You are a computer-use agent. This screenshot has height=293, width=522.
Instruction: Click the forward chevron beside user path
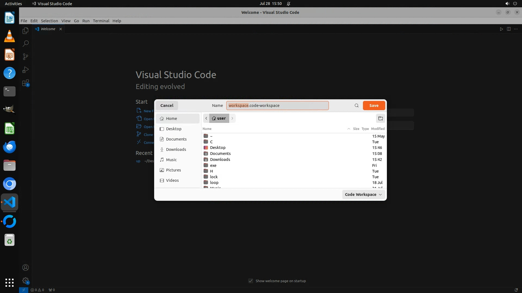click(x=232, y=118)
